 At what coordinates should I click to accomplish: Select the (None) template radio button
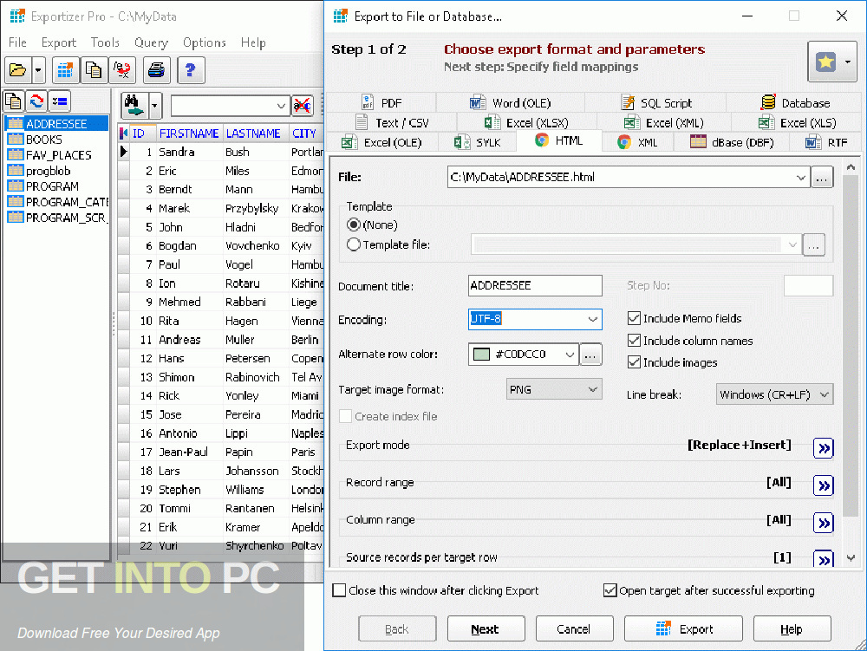[354, 225]
